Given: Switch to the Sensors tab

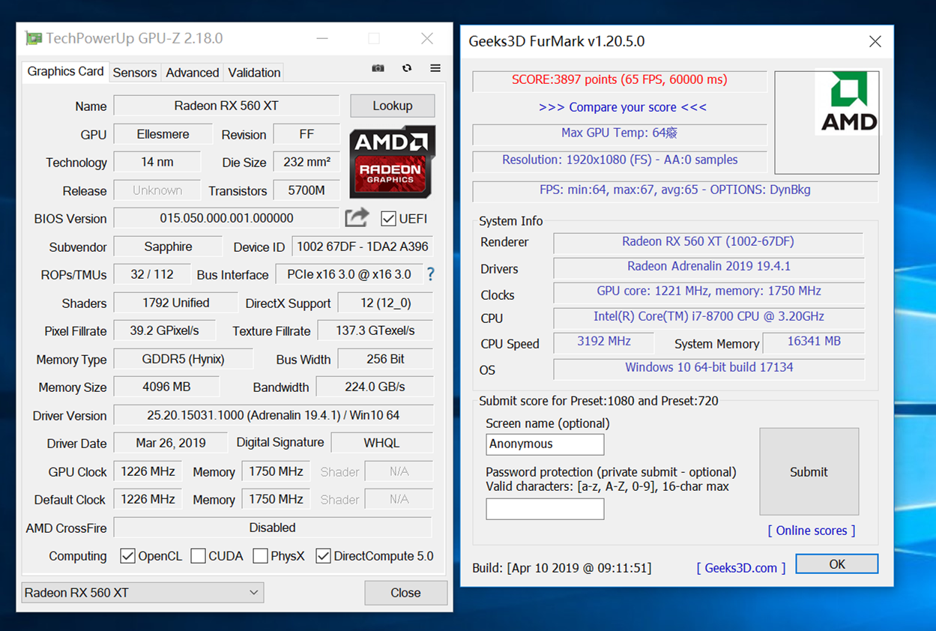Looking at the screenshot, I should pos(135,73).
